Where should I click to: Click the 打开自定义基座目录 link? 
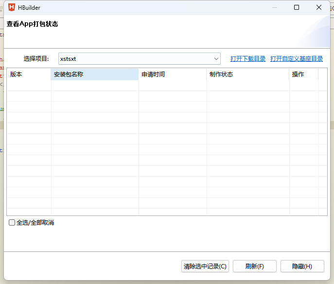click(297, 59)
